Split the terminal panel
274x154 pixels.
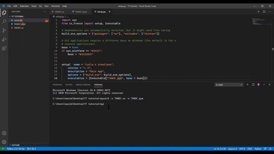coord(253,85)
